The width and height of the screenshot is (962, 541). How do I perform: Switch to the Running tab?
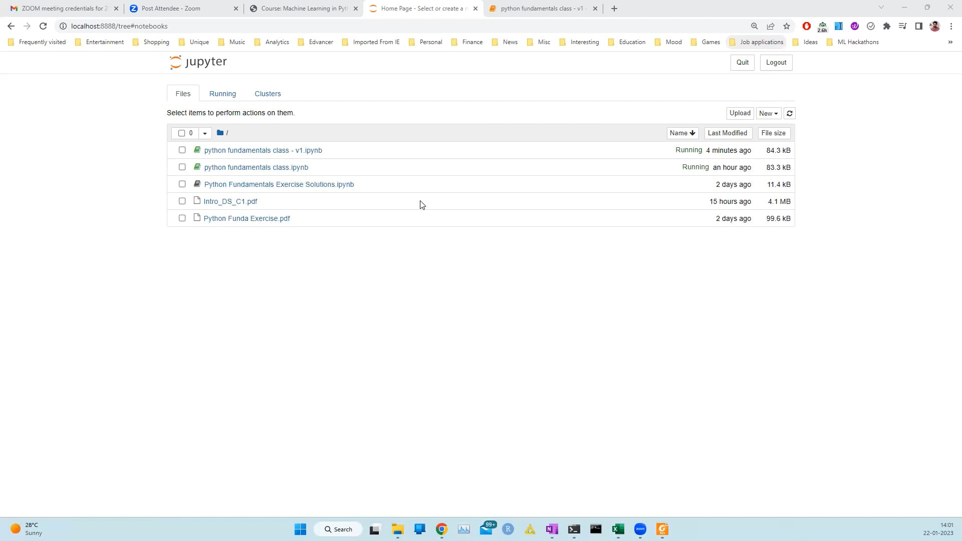tap(222, 94)
